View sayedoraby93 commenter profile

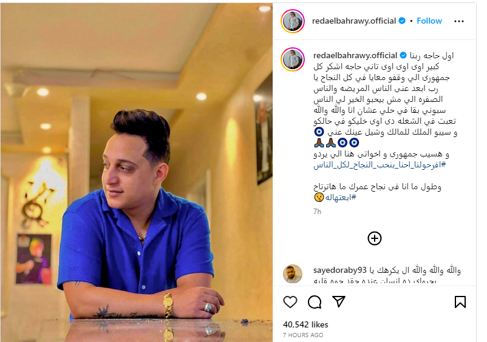(340, 270)
